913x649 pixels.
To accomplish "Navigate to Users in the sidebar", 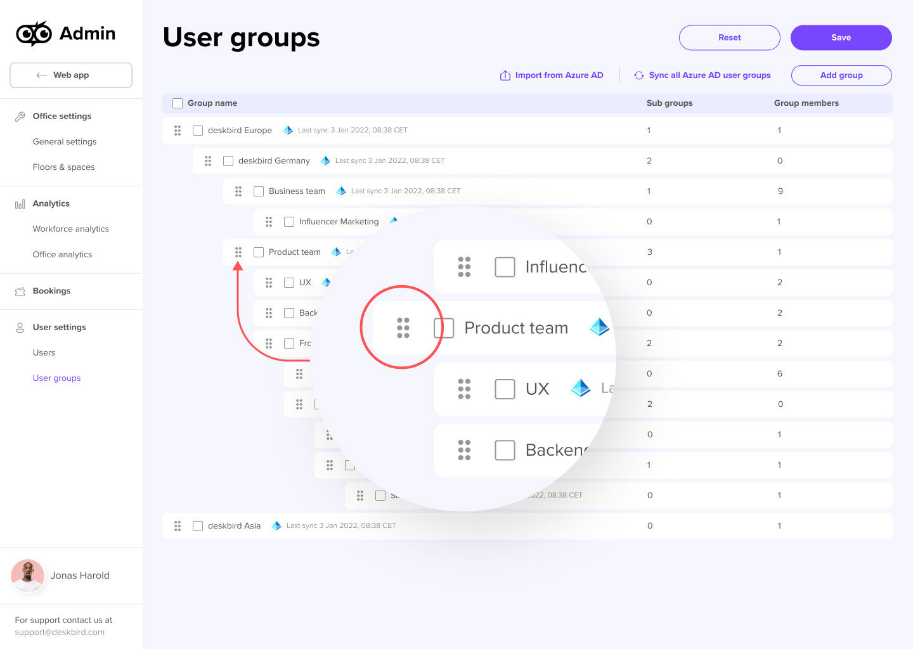I will 44,352.
